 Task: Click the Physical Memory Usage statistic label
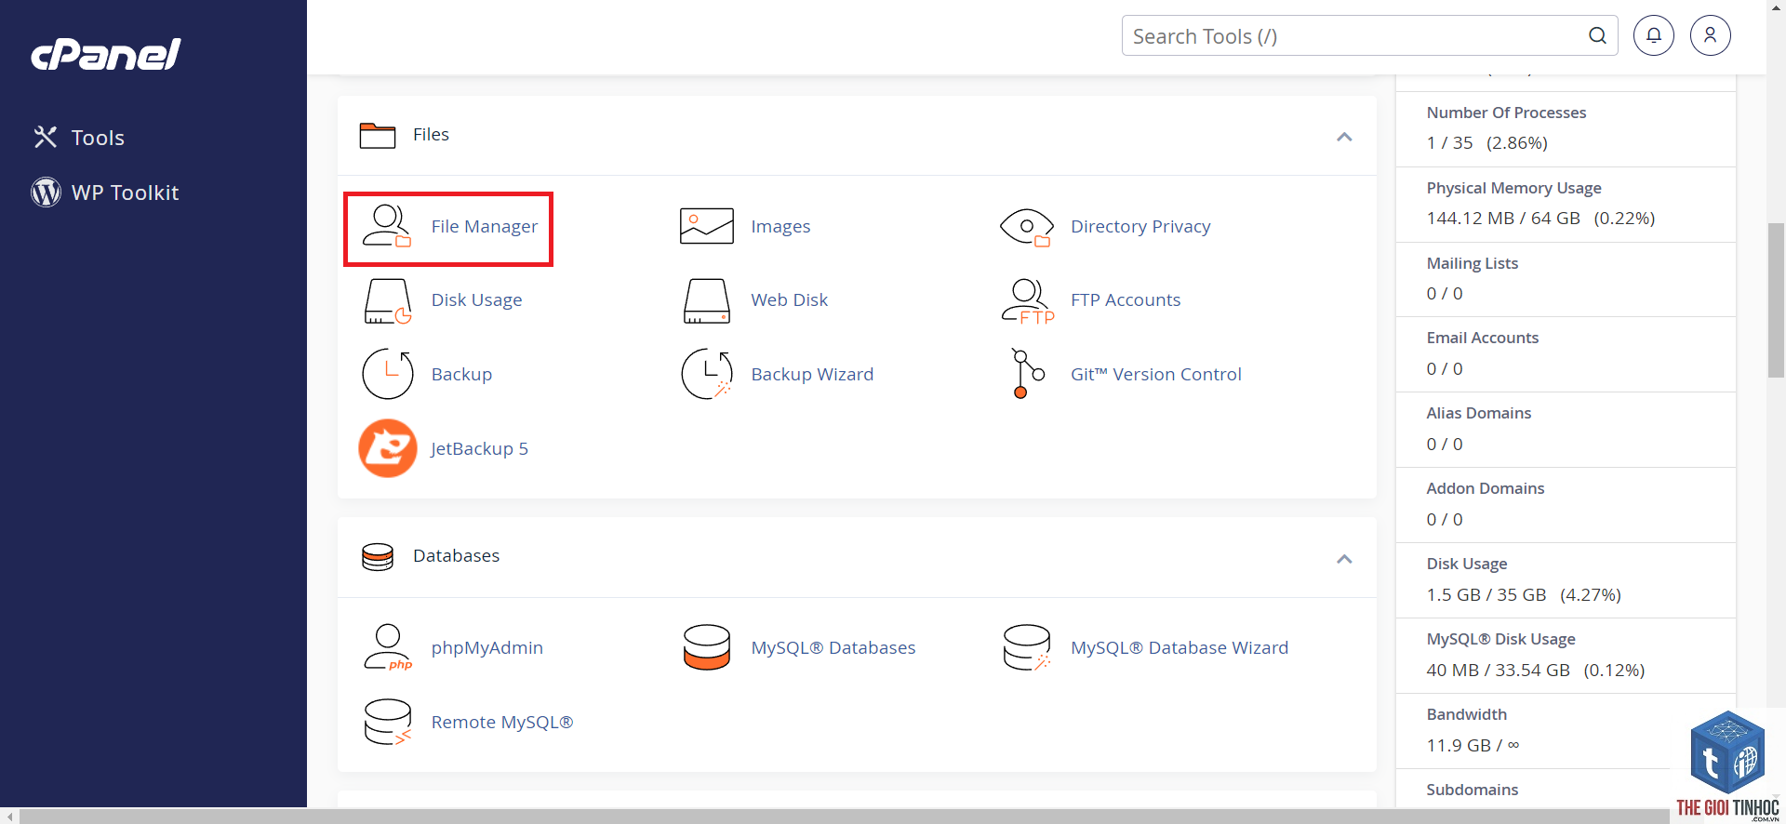(x=1513, y=188)
